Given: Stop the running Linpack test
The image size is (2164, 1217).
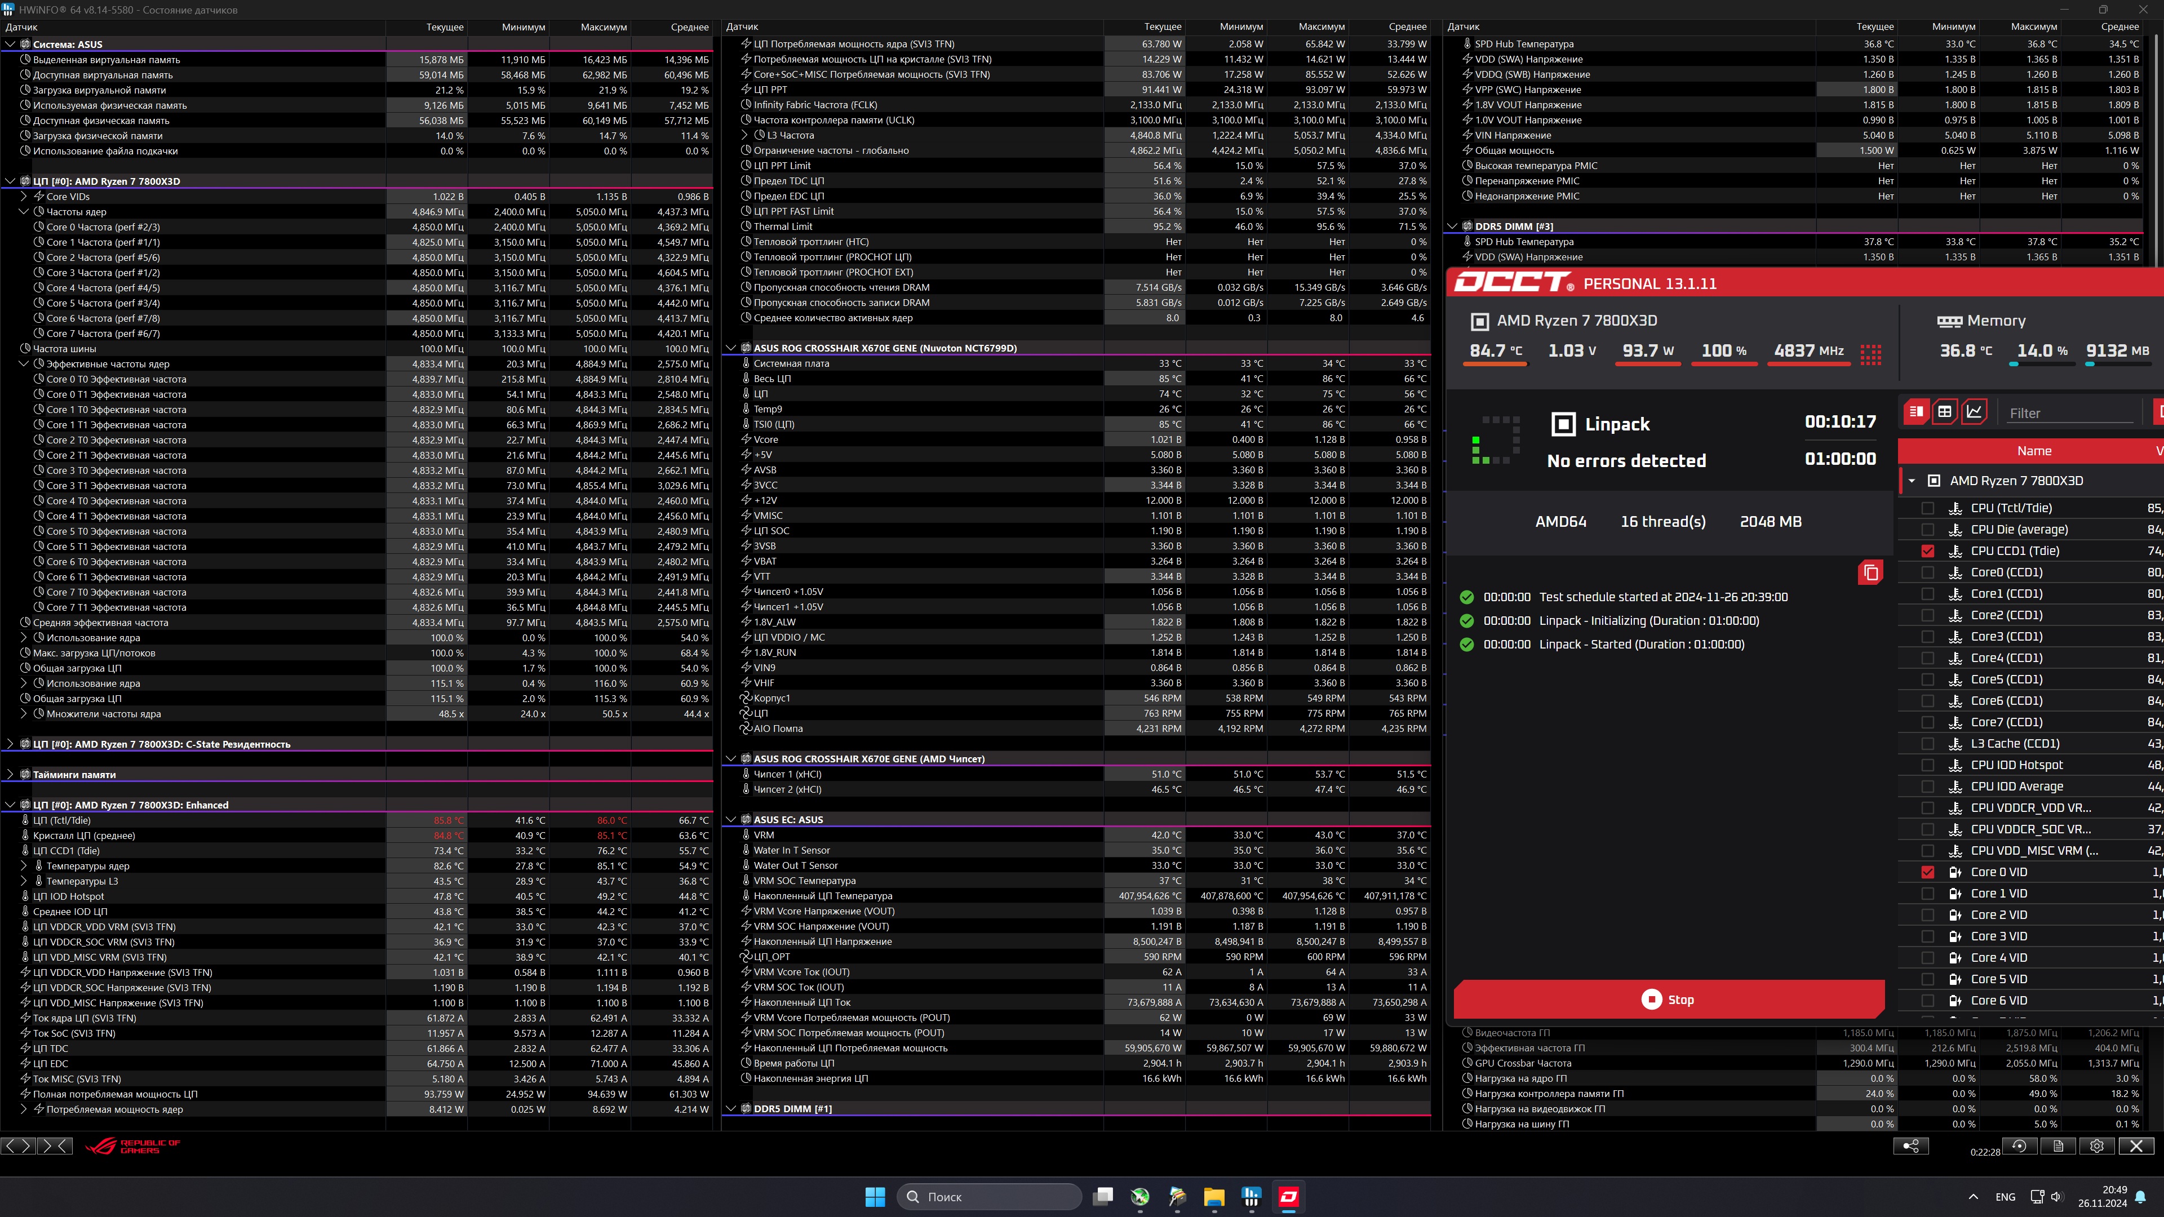Looking at the screenshot, I should tap(1668, 1000).
